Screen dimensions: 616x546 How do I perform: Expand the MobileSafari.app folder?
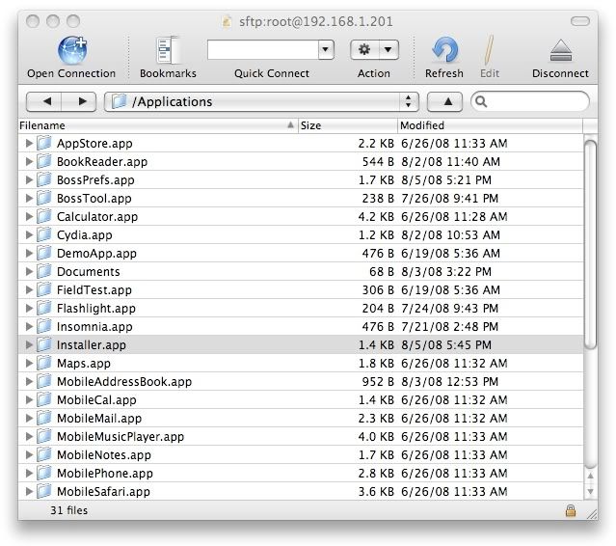click(29, 491)
